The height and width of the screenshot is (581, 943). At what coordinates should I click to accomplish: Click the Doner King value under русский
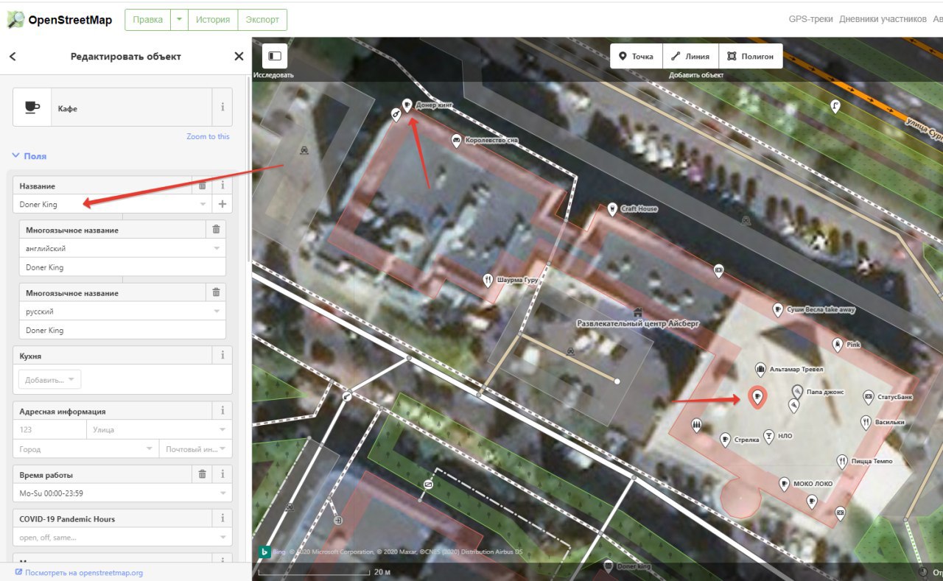pyautogui.click(x=122, y=330)
